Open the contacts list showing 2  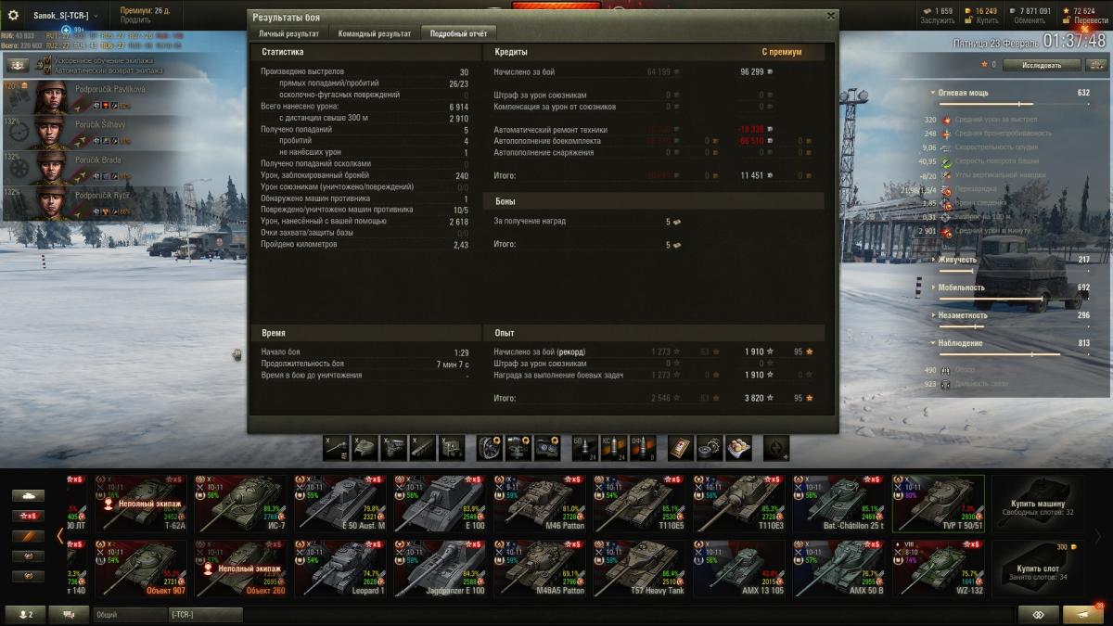[25, 614]
